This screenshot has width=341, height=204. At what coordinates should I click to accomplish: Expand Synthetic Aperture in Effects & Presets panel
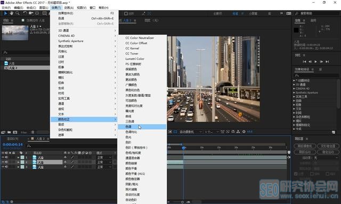pyautogui.click(x=294, y=92)
